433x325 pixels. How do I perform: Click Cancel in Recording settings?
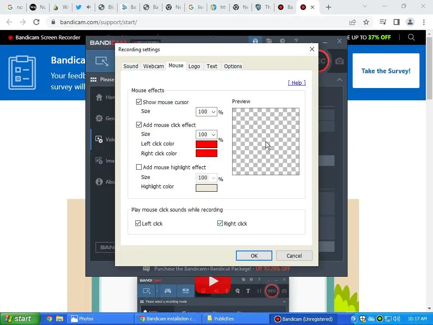click(x=294, y=256)
